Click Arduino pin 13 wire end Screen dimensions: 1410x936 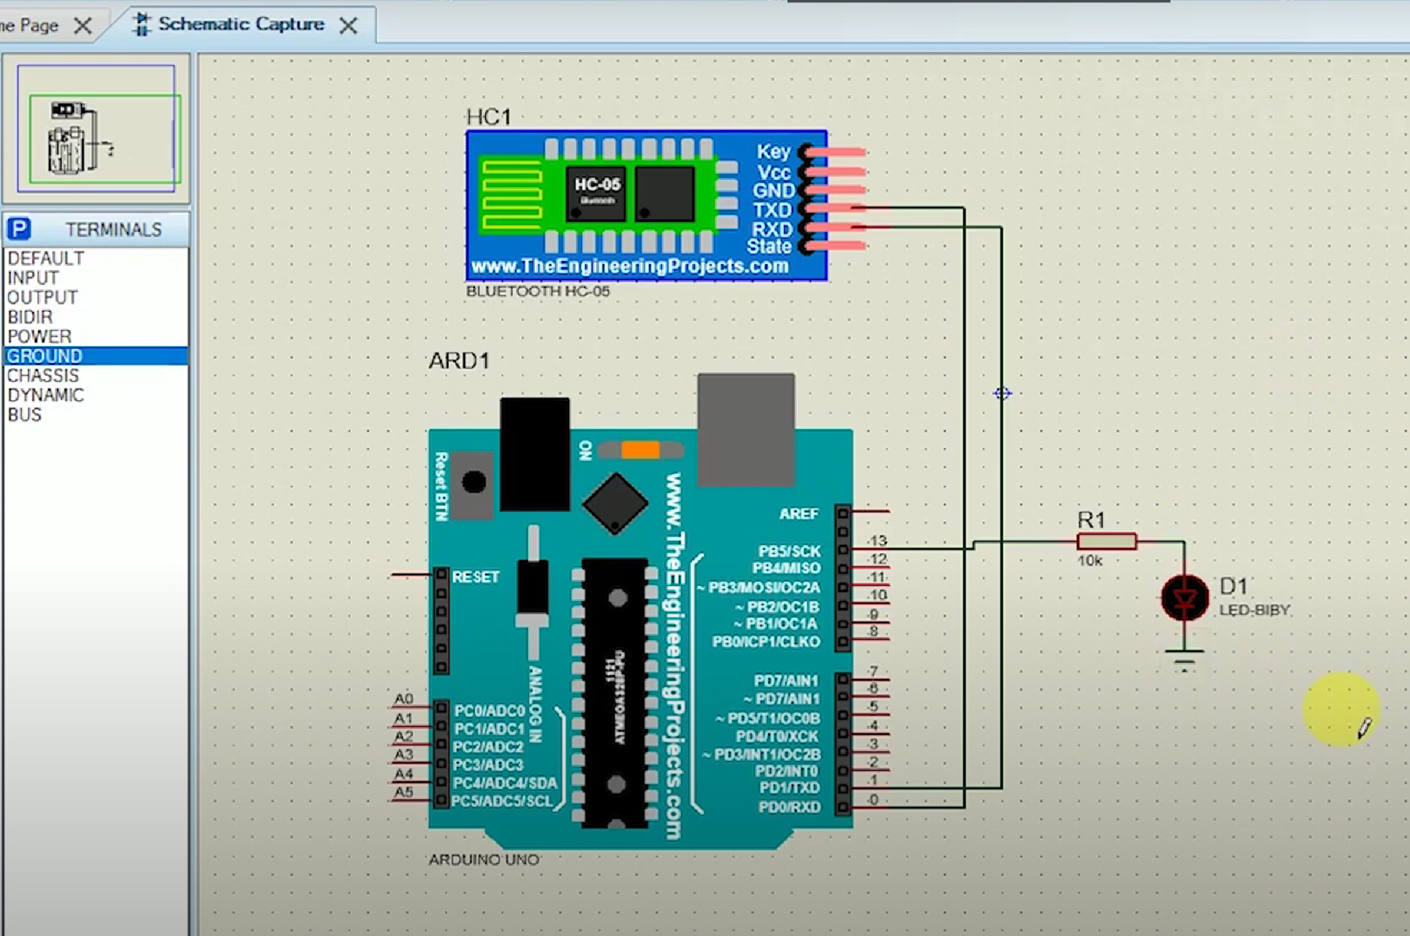pos(886,548)
